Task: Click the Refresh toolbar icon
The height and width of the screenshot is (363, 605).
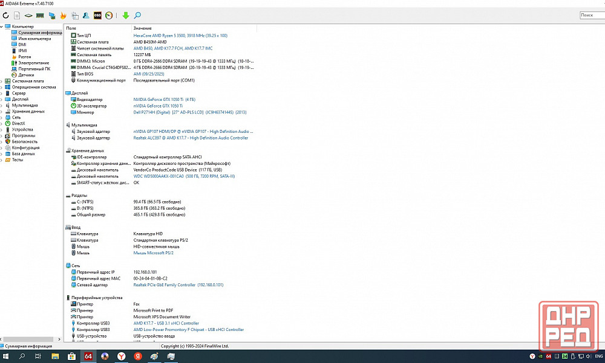Action: (x=5, y=15)
